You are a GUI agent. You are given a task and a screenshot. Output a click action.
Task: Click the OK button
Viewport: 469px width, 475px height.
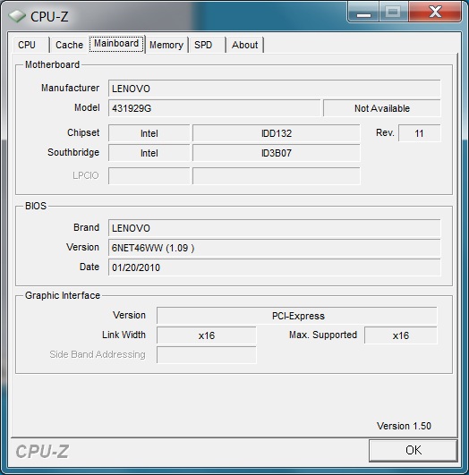414,450
